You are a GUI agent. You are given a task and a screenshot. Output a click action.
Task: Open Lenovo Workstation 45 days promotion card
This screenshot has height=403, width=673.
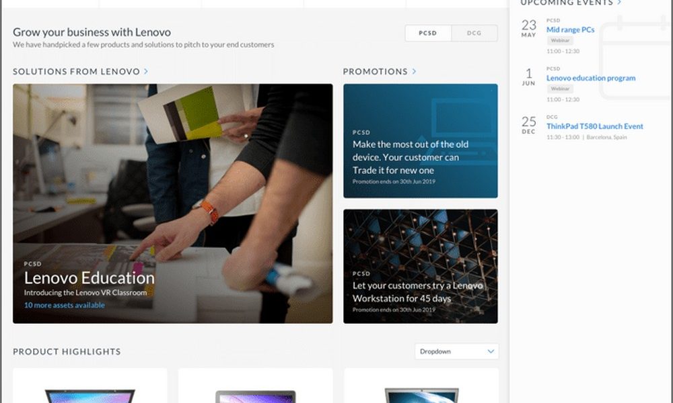[x=421, y=267]
